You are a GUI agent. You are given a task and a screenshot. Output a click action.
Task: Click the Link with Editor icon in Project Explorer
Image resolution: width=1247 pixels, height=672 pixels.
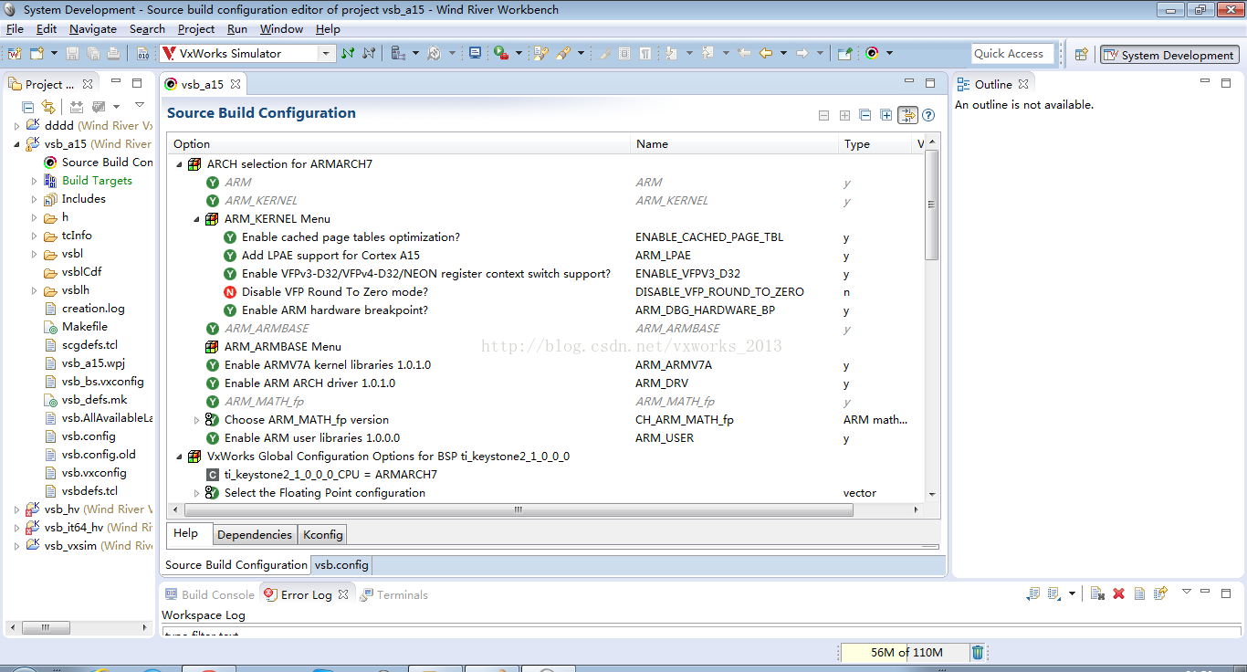[x=47, y=107]
